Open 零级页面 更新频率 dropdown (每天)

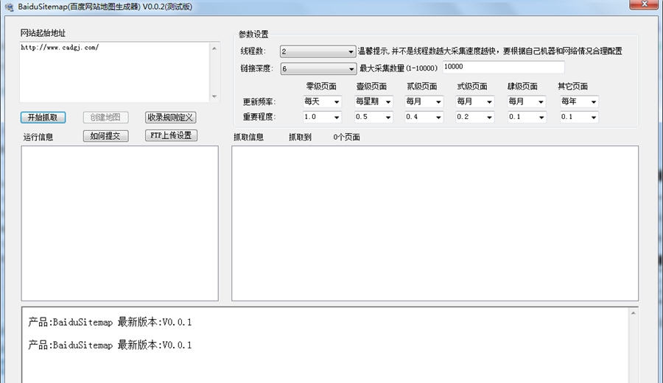pyautogui.click(x=322, y=101)
